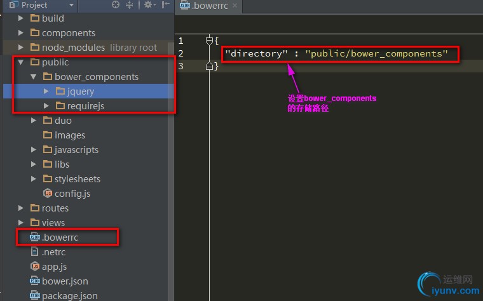Select the jquery folder icon

pos(60,91)
